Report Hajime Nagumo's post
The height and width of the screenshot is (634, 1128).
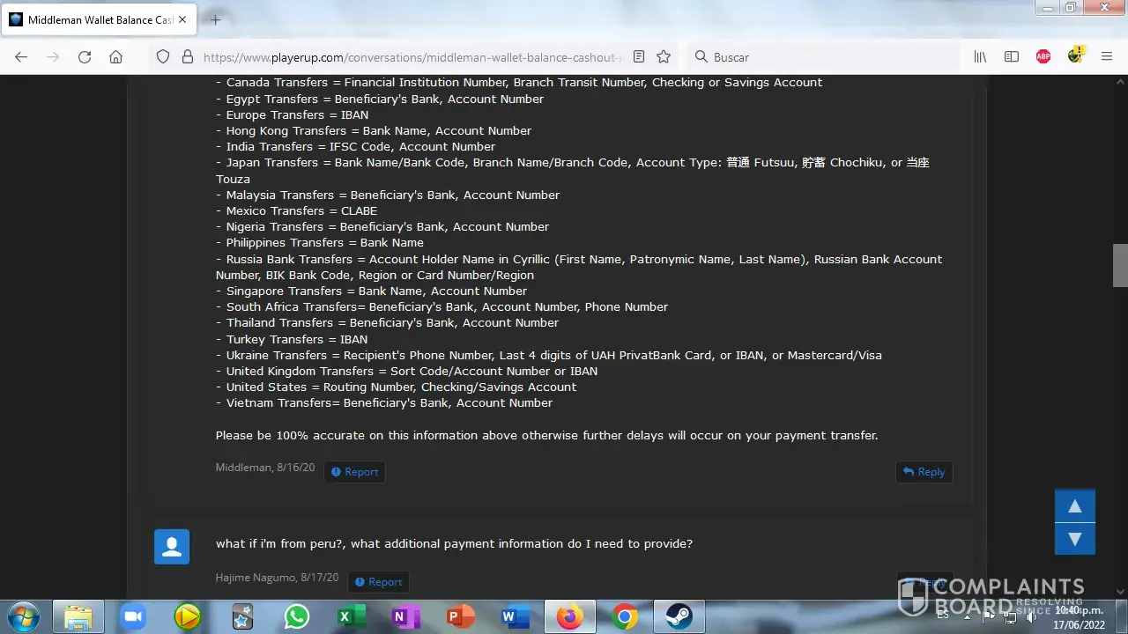pyautogui.click(x=378, y=582)
